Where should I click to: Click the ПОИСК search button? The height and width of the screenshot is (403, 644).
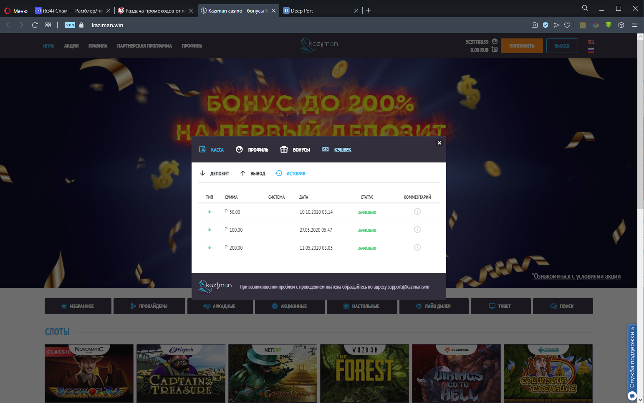coord(563,306)
